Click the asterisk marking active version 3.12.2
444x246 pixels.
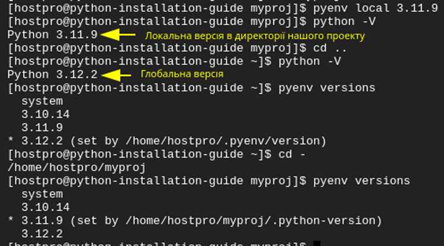(x=11, y=140)
